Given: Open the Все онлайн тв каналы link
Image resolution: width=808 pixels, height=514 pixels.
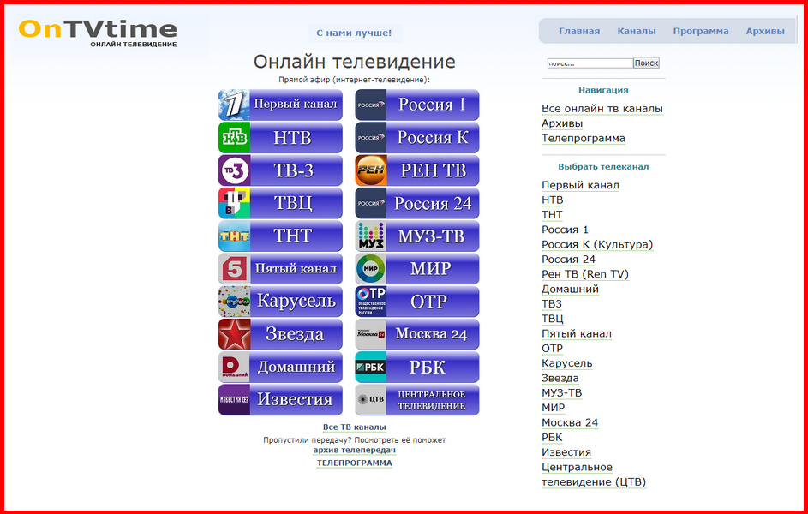Looking at the screenshot, I should click(602, 109).
